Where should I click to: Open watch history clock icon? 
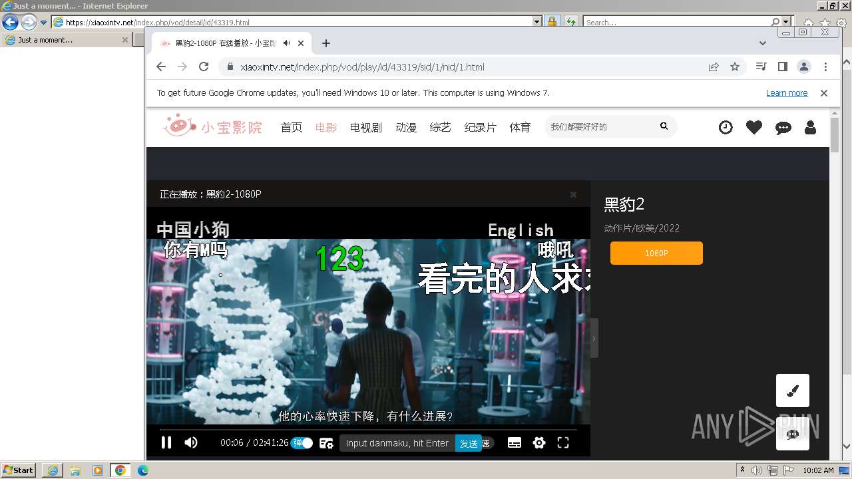[726, 127]
